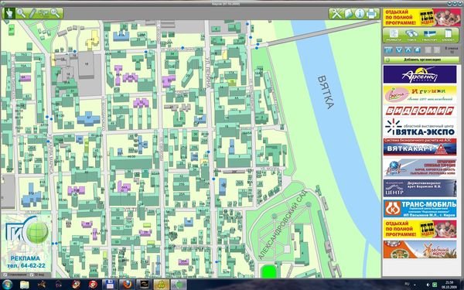Viewport: 464px width, 290px height.
Task: Open the settings wrench icon
Action: [336, 14]
